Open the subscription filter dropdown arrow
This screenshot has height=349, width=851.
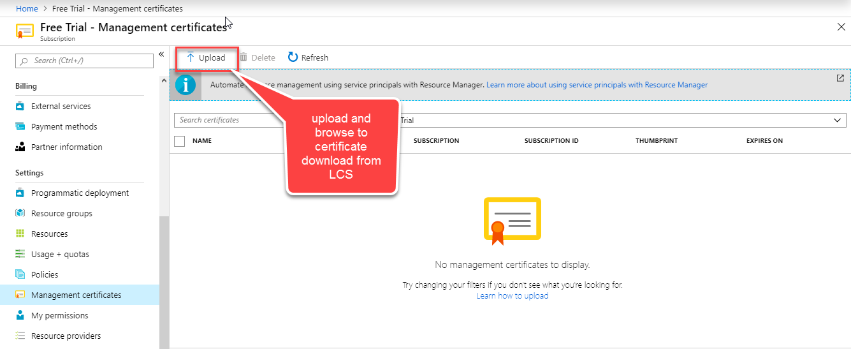[x=838, y=120]
